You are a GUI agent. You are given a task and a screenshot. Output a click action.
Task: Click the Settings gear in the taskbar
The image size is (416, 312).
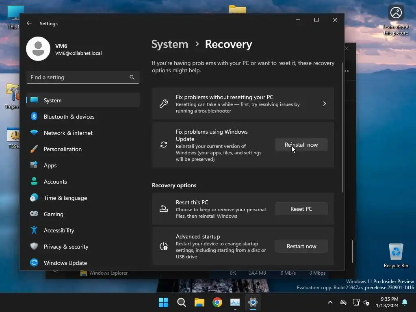(253, 302)
